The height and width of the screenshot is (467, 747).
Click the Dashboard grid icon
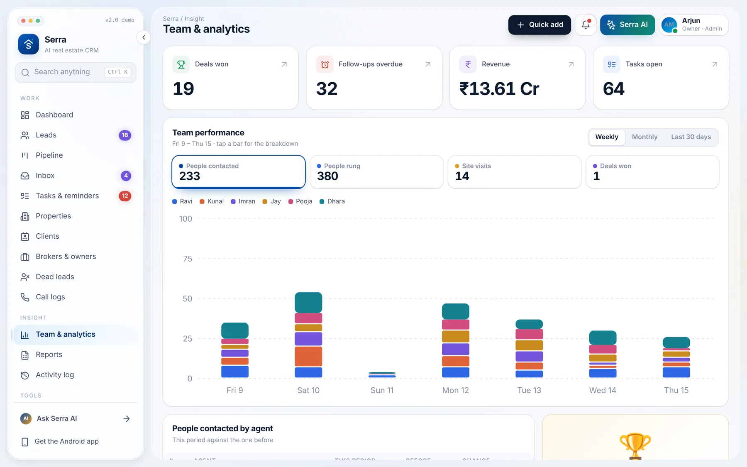click(25, 115)
